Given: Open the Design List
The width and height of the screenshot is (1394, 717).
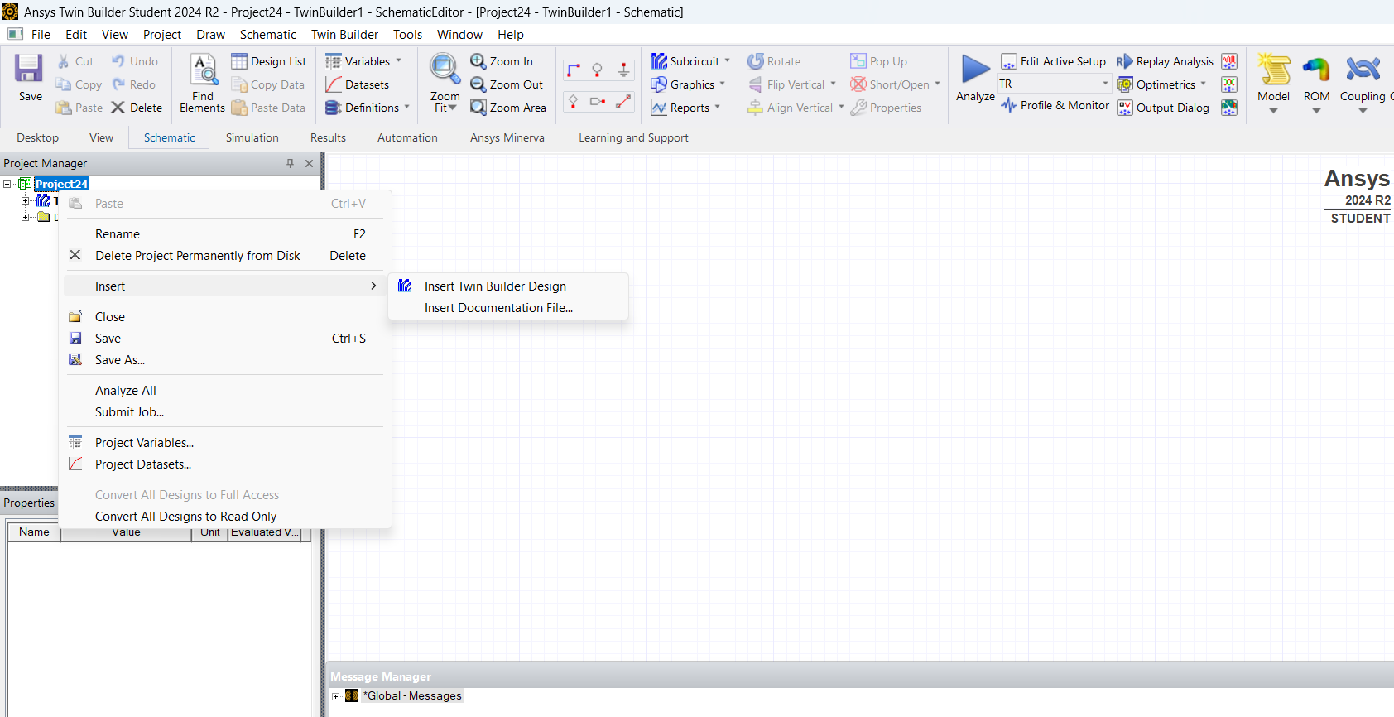Looking at the screenshot, I should [269, 61].
